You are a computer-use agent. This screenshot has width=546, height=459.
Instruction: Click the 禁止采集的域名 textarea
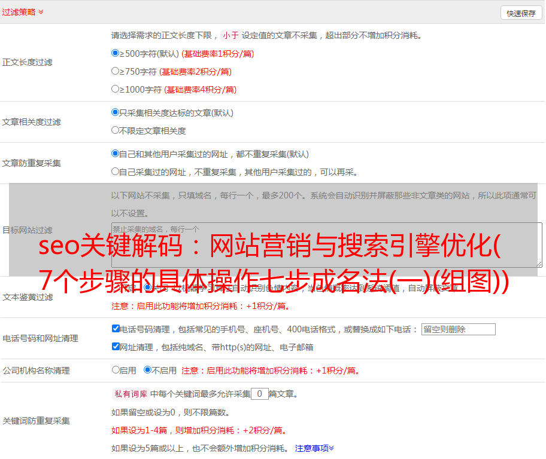(327, 245)
